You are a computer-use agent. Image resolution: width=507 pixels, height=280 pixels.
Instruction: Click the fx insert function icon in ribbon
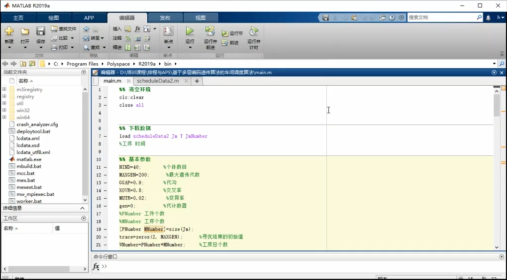(x=138, y=29)
